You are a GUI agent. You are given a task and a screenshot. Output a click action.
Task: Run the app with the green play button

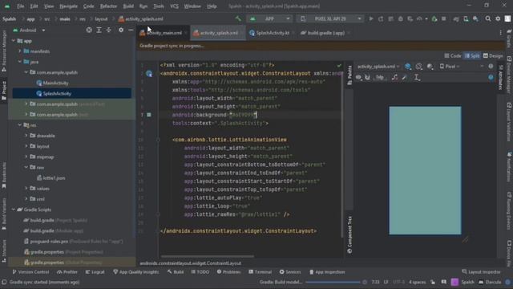[371, 19]
